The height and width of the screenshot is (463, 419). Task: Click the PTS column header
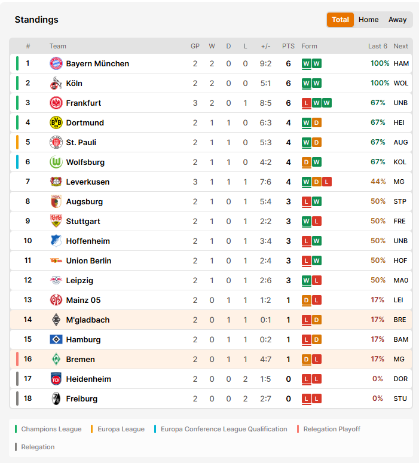pyautogui.click(x=288, y=46)
